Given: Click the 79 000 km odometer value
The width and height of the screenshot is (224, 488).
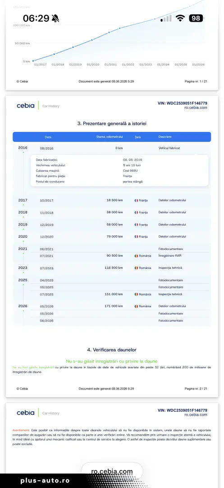Looking at the screenshot, I should tap(114, 236).
